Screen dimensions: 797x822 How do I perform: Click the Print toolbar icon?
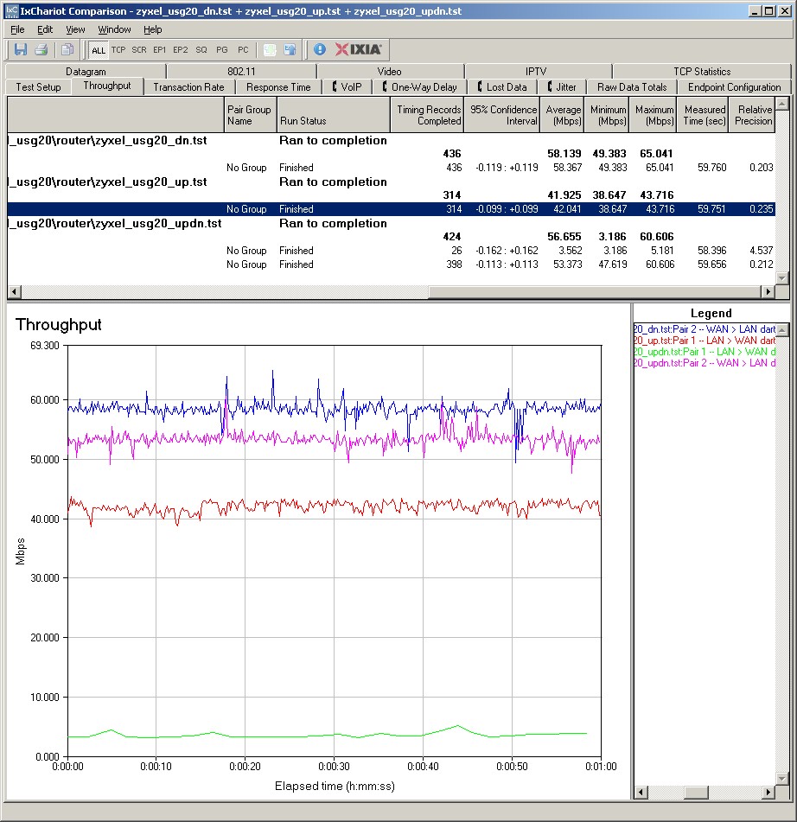point(41,50)
